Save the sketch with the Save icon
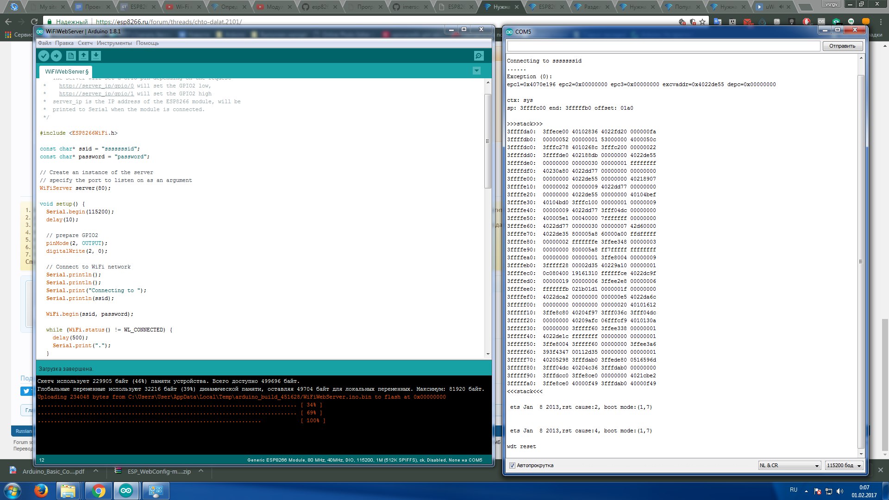 (96, 56)
